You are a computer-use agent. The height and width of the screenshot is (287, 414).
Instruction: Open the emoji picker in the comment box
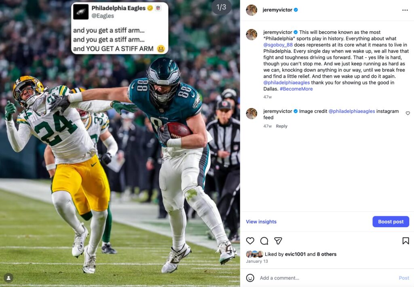tap(250, 278)
